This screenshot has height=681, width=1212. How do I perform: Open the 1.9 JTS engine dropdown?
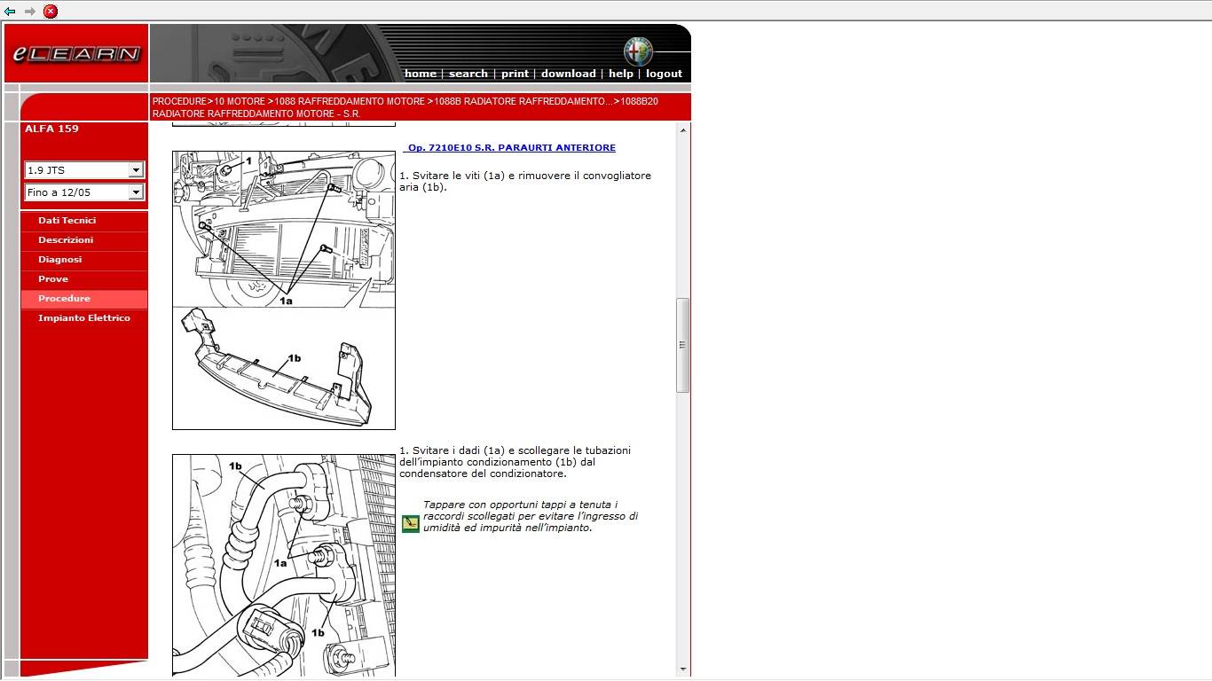84,170
